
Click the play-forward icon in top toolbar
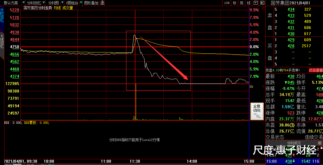(x=262, y=3)
